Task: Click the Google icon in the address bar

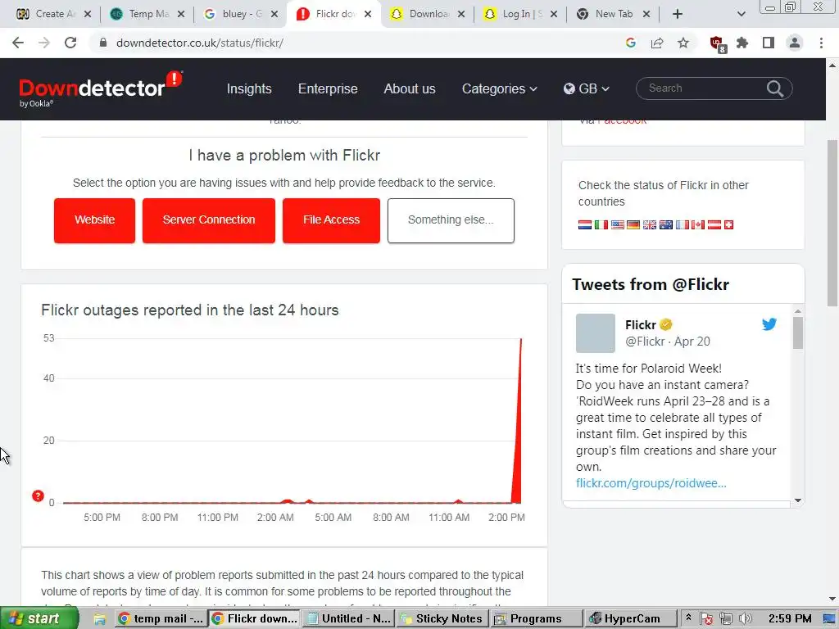Action: (631, 43)
